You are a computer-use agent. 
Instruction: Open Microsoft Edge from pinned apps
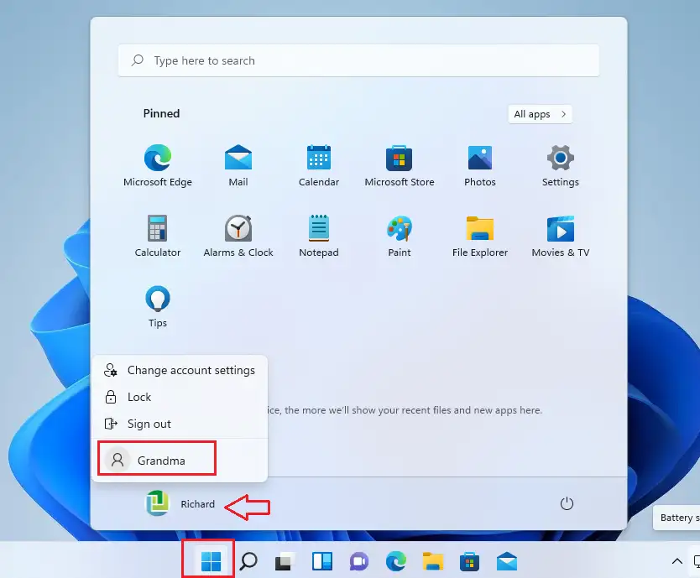(158, 165)
